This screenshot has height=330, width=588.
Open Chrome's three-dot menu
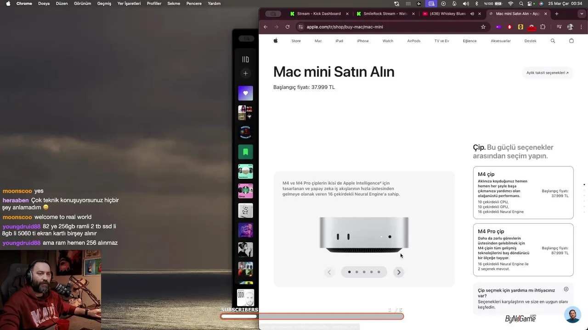[x=581, y=27]
